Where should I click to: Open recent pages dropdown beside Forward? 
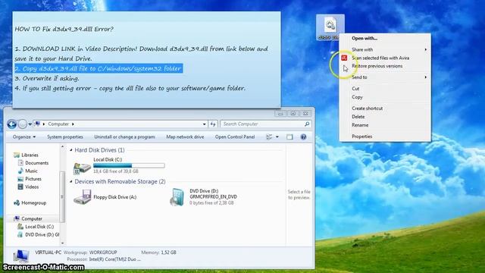[x=30, y=124]
